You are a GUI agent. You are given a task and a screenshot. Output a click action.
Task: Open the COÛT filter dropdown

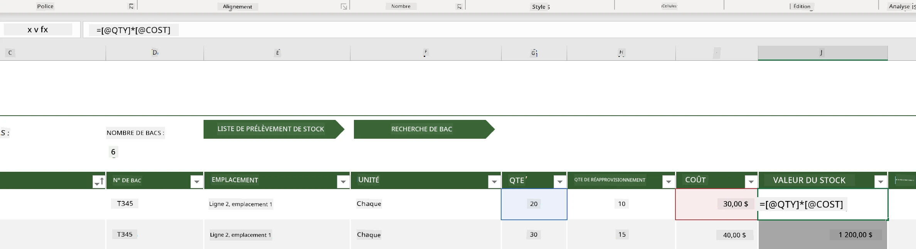pos(751,181)
